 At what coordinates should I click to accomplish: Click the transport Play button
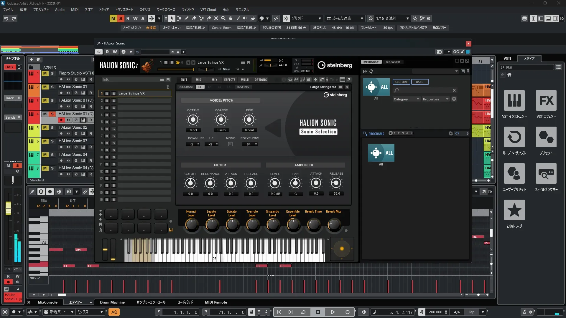pyautogui.click(x=333, y=312)
